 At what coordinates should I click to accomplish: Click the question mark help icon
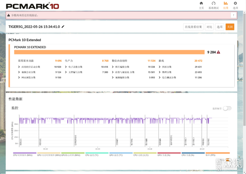click(x=233, y=15)
